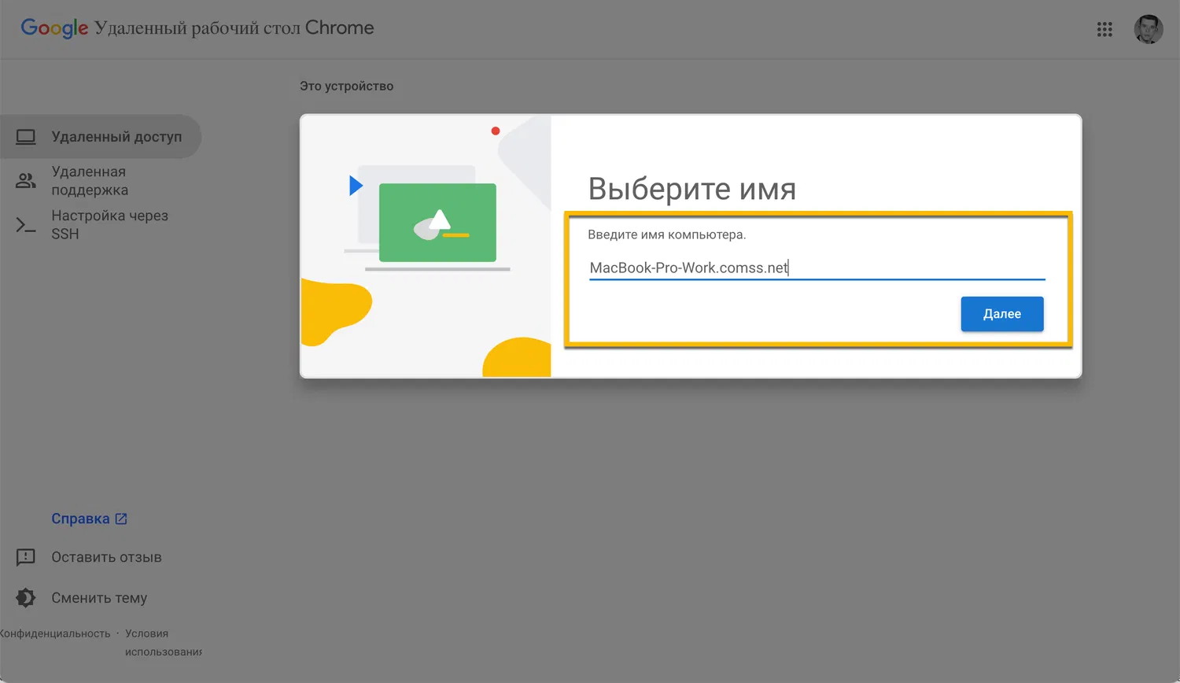Click the external link icon after Справка
The width and height of the screenshot is (1180, 683).
(120, 518)
